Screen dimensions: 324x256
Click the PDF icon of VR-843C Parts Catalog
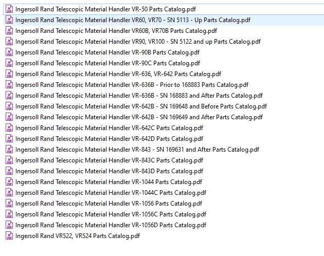coord(9,160)
